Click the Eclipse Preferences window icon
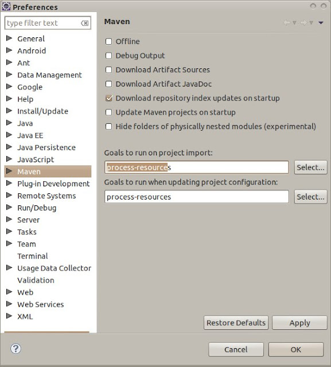The height and width of the screenshot is (367, 331). (6, 6)
